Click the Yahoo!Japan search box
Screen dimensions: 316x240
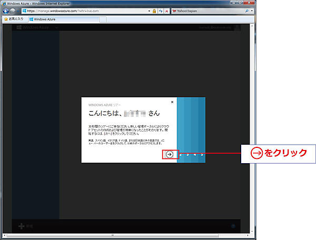coord(208,11)
